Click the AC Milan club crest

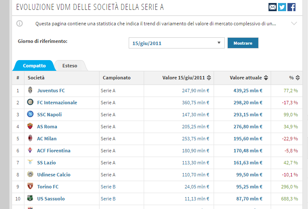click(x=30, y=139)
